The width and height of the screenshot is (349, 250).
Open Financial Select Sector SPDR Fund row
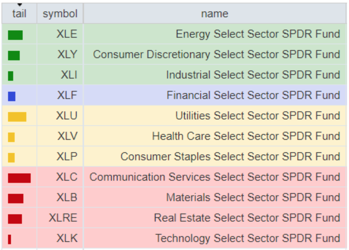[x=253, y=95]
